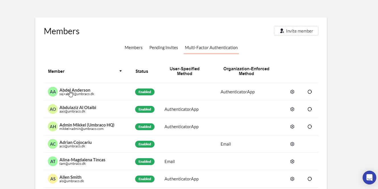Click the AC avatar for Adrian Cojocariu
This screenshot has height=189, width=378.
53,144
